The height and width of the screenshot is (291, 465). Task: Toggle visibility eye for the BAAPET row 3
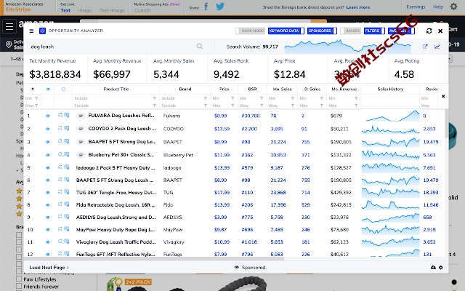coord(48,142)
